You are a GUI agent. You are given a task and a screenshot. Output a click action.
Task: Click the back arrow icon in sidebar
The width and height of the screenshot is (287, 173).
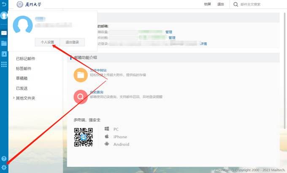(x=4, y=4)
